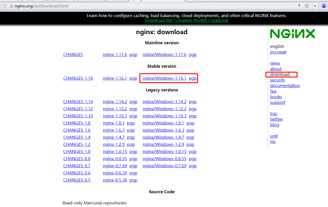Download nginx-1.16.1 stable source
The image size is (328, 207).
pyautogui.click(x=115, y=78)
